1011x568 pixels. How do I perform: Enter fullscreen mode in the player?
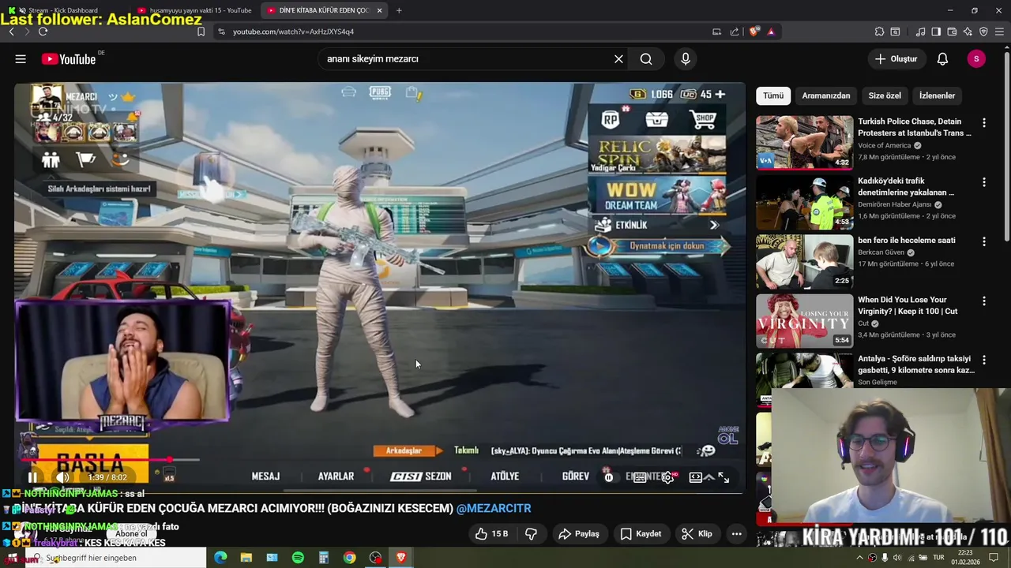(723, 477)
